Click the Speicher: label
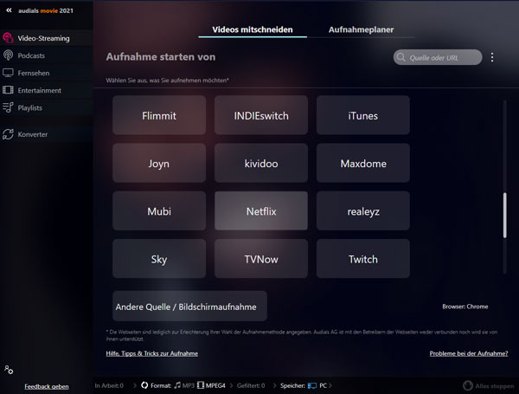Screen dimensions: 519x394 click(292, 385)
